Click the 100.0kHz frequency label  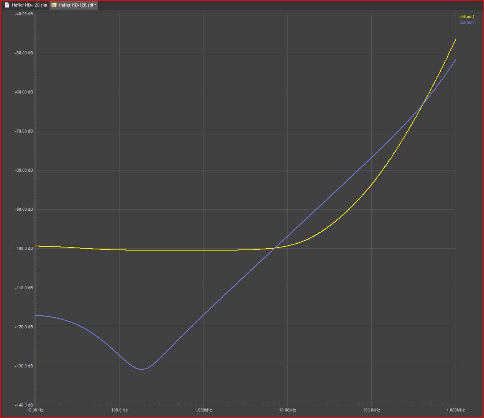[x=372, y=410]
